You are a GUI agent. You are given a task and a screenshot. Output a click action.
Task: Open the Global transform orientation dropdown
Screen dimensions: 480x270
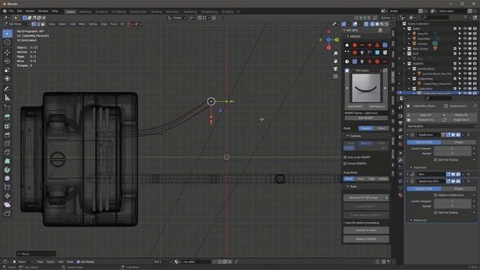pyautogui.click(x=177, y=18)
